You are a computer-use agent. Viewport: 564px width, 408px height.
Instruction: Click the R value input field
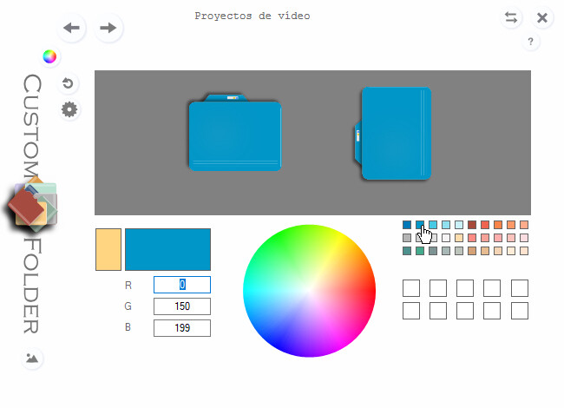click(182, 285)
